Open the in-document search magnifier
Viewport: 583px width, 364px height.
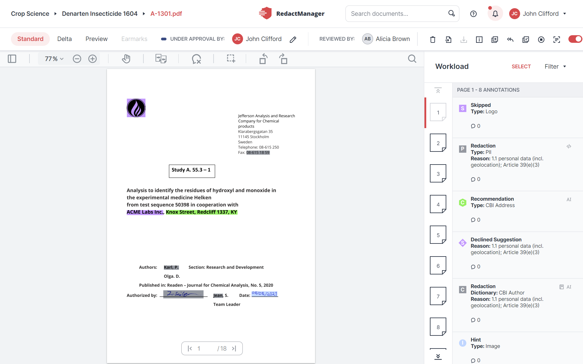coord(412,59)
